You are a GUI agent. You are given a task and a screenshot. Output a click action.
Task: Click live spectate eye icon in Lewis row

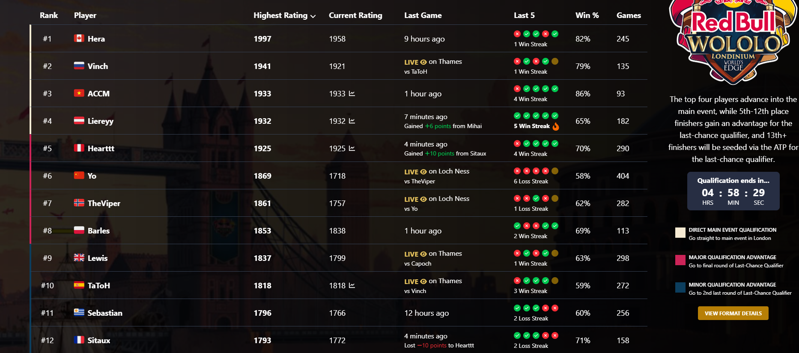(423, 254)
